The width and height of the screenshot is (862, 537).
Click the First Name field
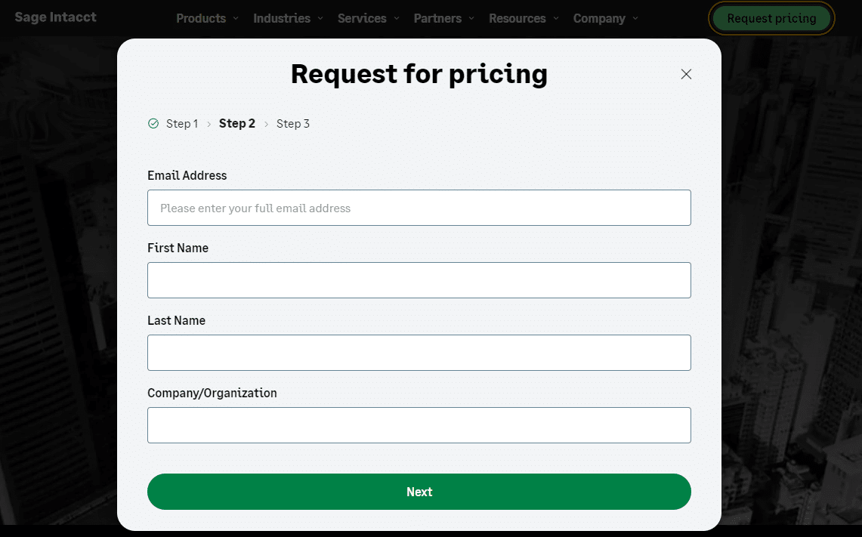tap(419, 279)
